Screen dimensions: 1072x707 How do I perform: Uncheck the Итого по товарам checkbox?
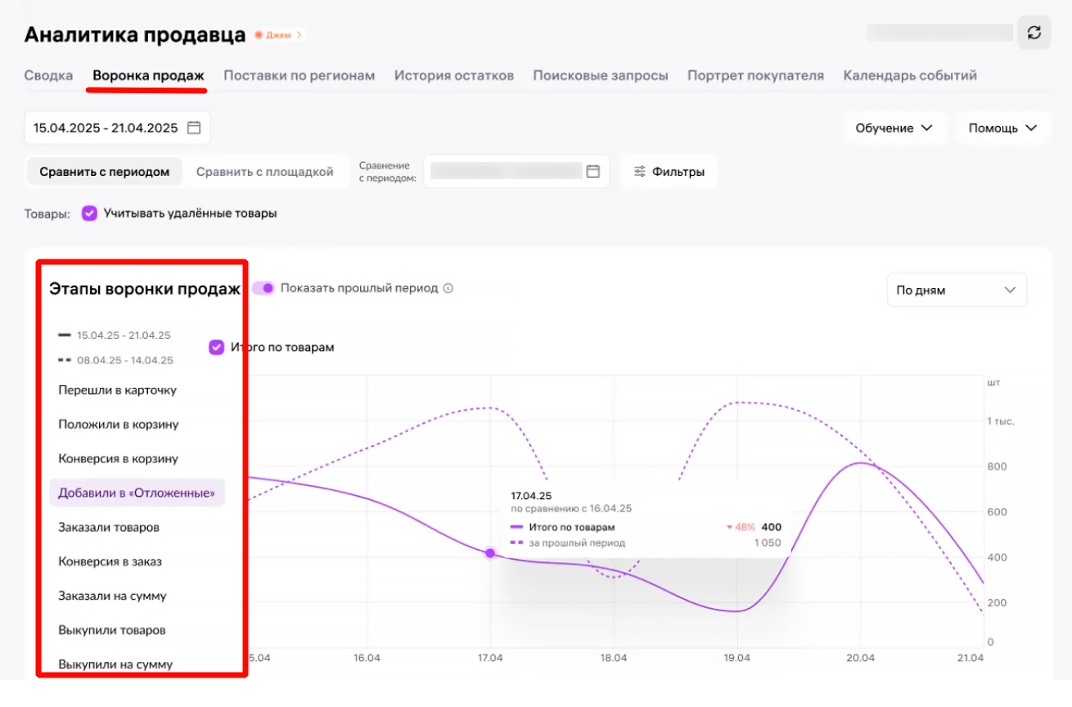pos(216,347)
